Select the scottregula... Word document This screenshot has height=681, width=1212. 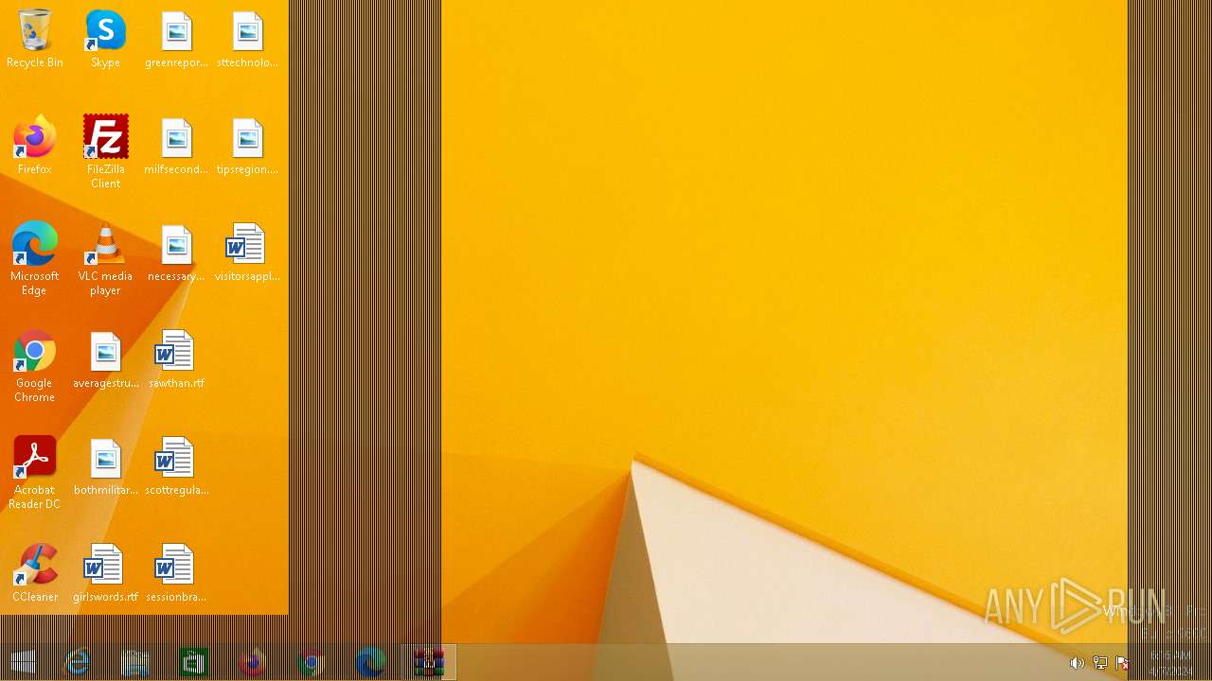point(176,466)
